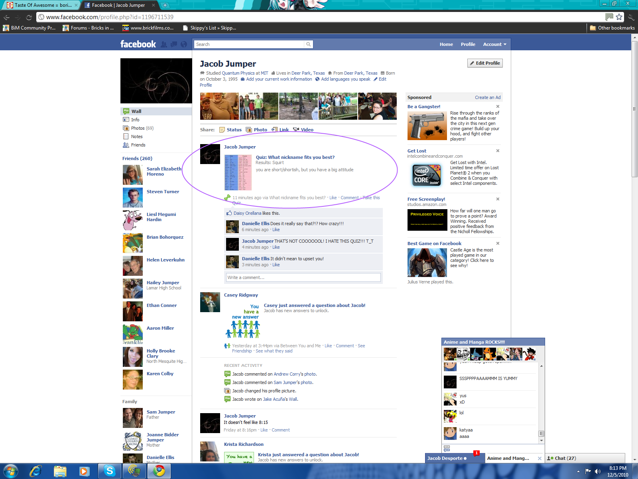
Task: Open notifications globe icon in header
Action: click(x=184, y=44)
